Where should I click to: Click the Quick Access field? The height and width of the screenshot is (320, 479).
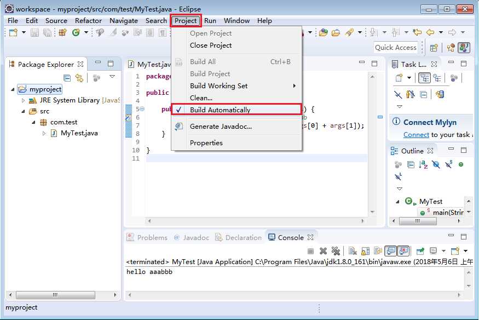point(396,48)
